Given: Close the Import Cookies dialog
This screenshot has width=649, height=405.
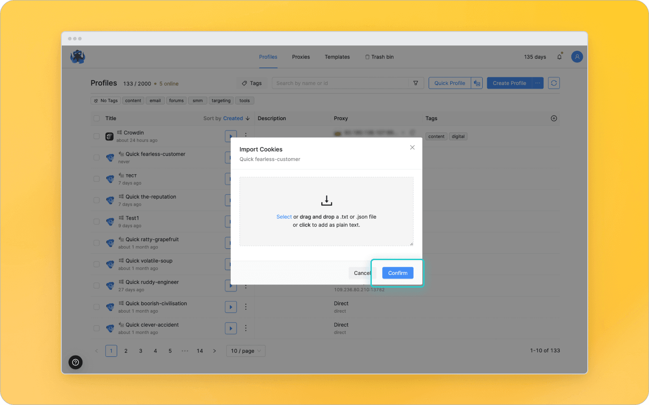Looking at the screenshot, I should [412, 148].
